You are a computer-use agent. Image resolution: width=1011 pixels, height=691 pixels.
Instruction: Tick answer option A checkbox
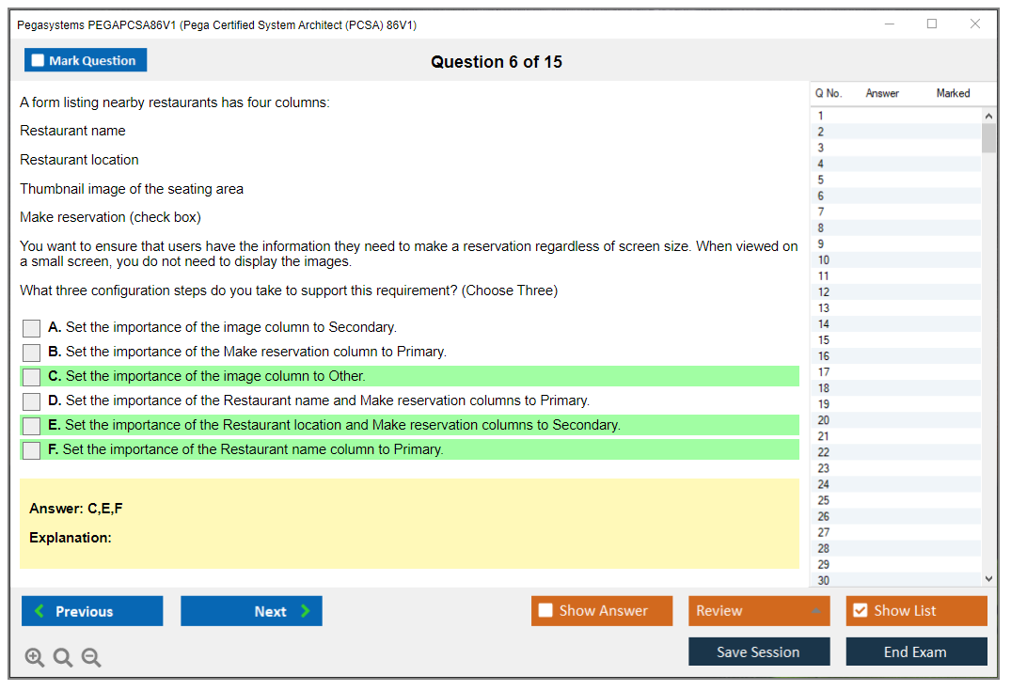click(x=32, y=328)
